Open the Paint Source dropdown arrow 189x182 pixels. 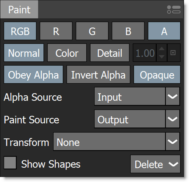[x=173, y=119]
